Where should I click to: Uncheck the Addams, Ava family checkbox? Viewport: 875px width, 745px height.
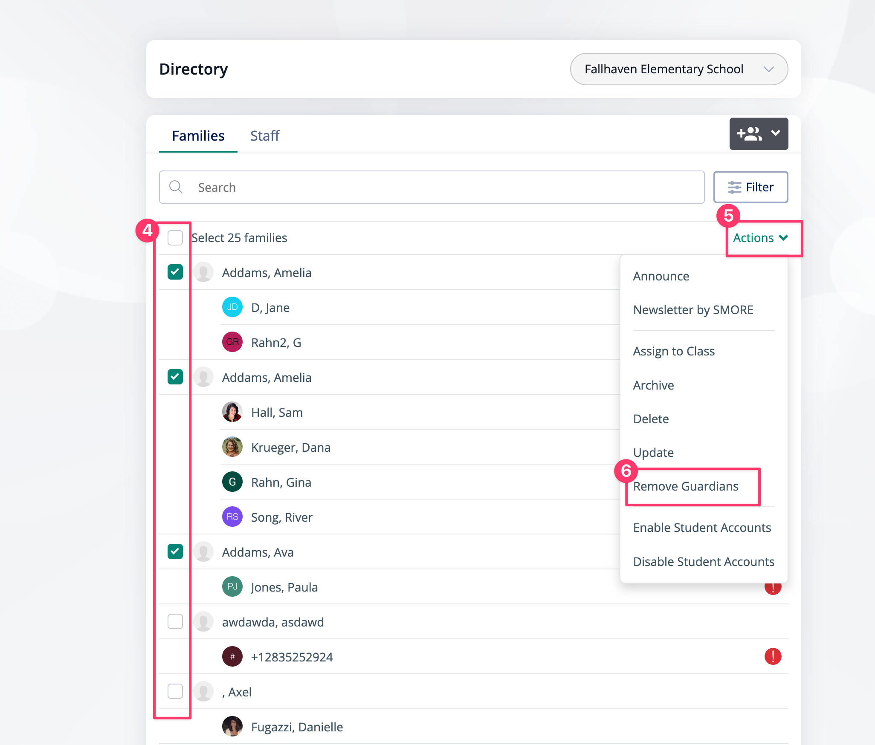(175, 552)
